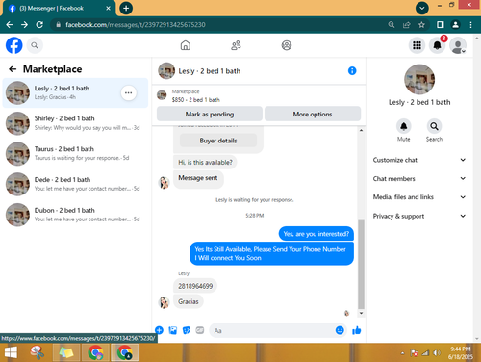The width and height of the screenshot is (481, 362).
Task: Go forward using browser forward arrow
Action: 24,25
